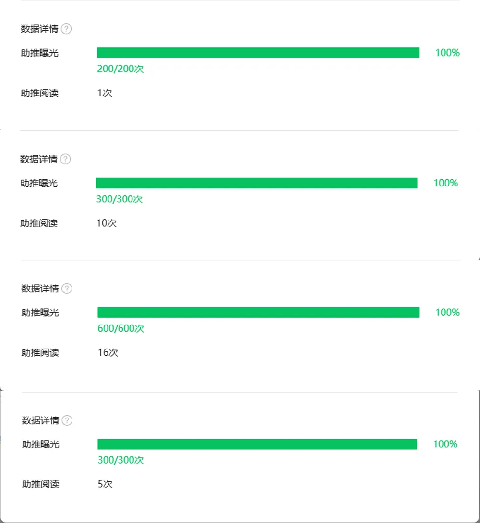Click the 16次 read count value
This screenshot has height=523, width=480.
108,353
